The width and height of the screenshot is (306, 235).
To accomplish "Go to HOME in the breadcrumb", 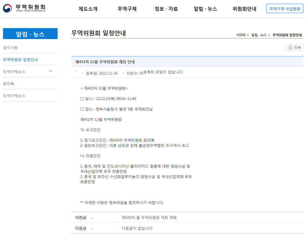I will coord(241,35).
